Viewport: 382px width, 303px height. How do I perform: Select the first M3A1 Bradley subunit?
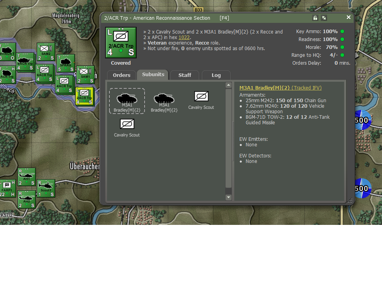[127, 101]
